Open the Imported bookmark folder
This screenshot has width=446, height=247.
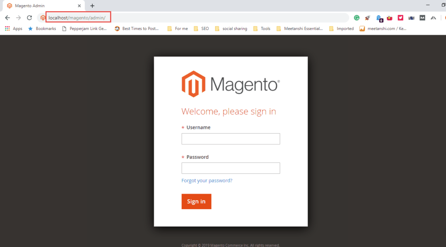(341, 29)
